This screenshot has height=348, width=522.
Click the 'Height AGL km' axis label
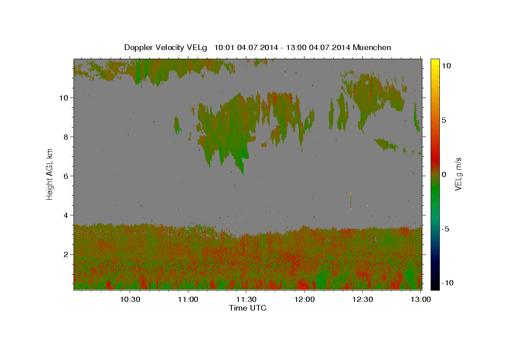(x=50, y=174)
